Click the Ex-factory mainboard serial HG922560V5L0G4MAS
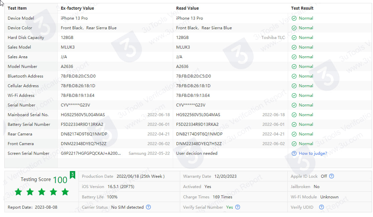 pyautogui.click(x=83, y=115)
